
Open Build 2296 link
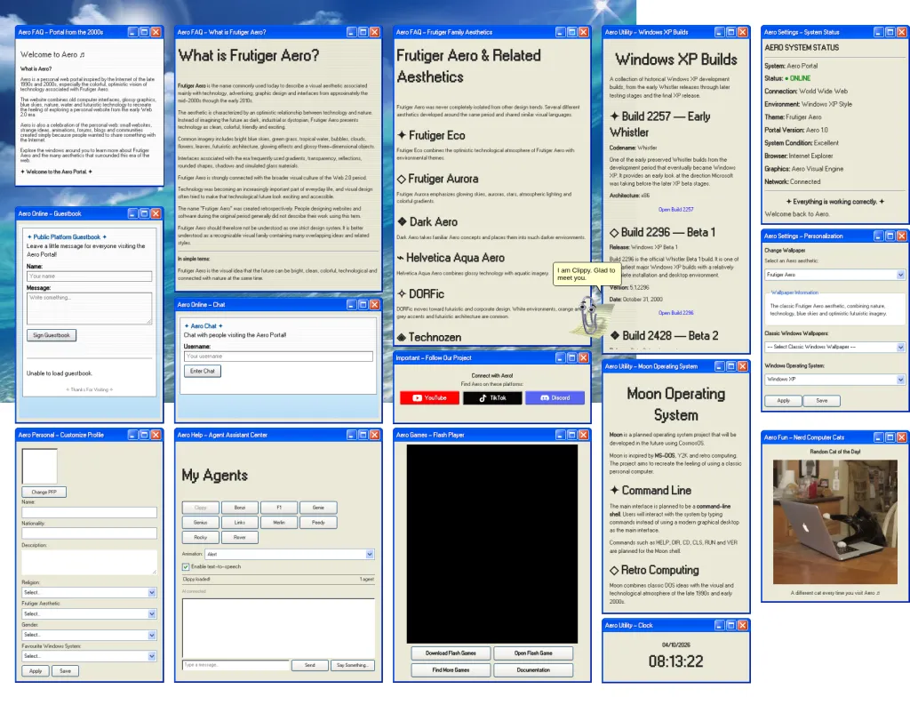tap(675, 313)
